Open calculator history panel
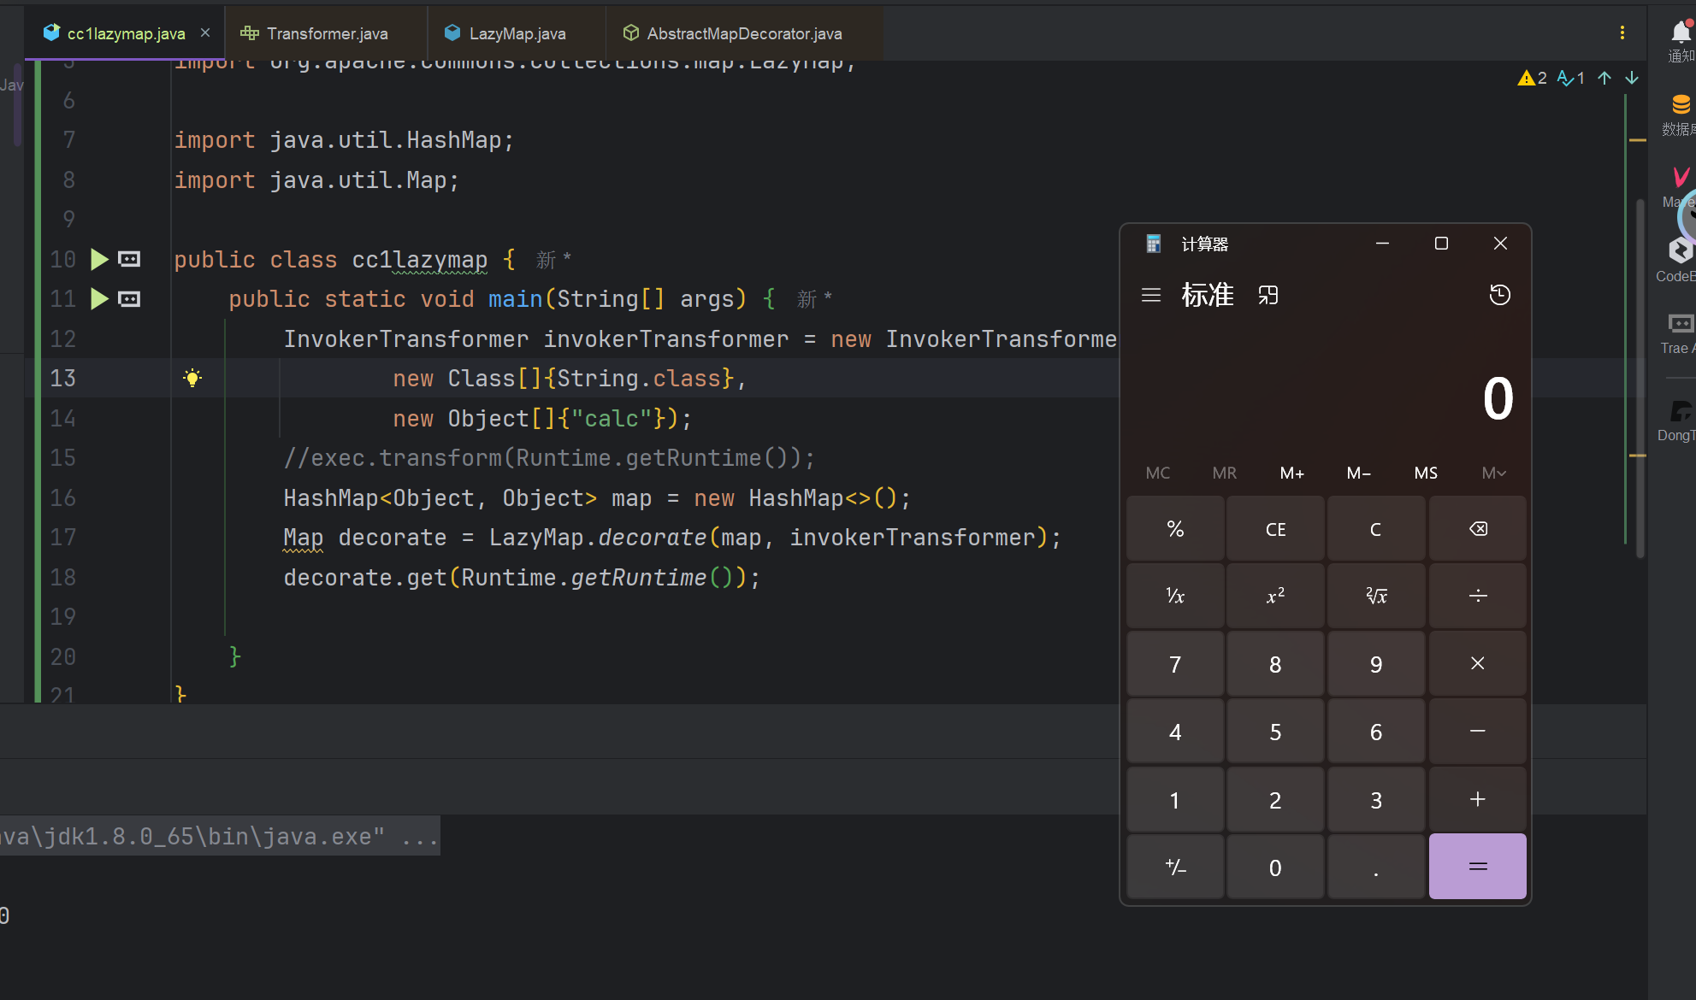Image resolution: width=1696 pixels, height=1000 pixels. click(x=1499, y=295)
